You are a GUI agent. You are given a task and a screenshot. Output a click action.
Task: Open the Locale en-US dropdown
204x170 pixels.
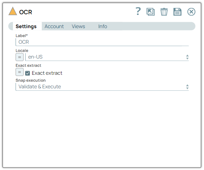(107, 57)
